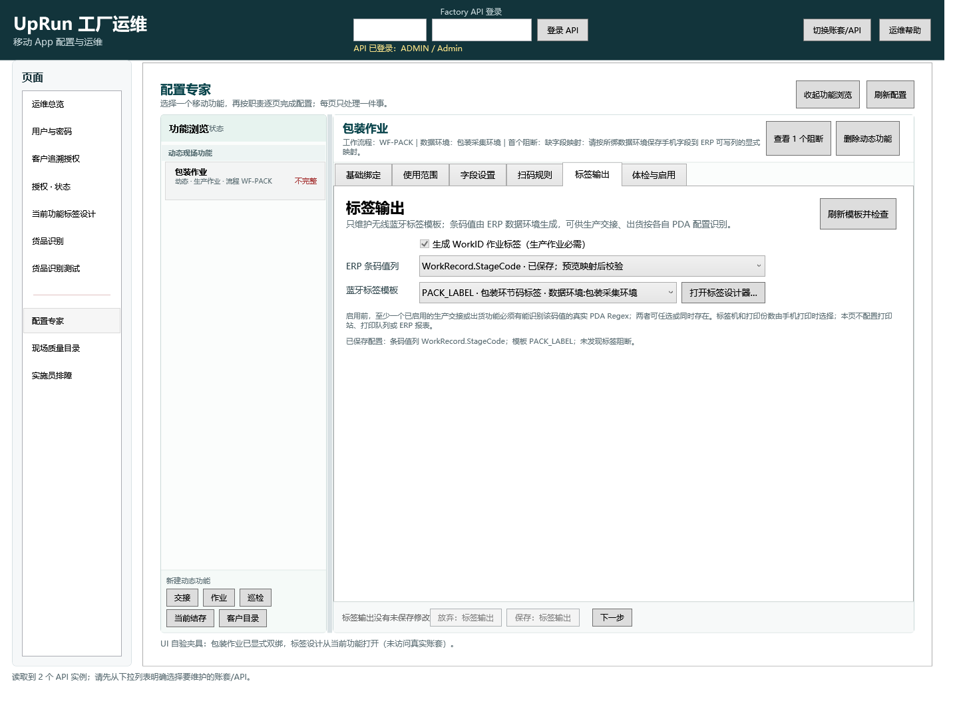
Task: Select 配置专家 in page list
Action: point(72,321)
